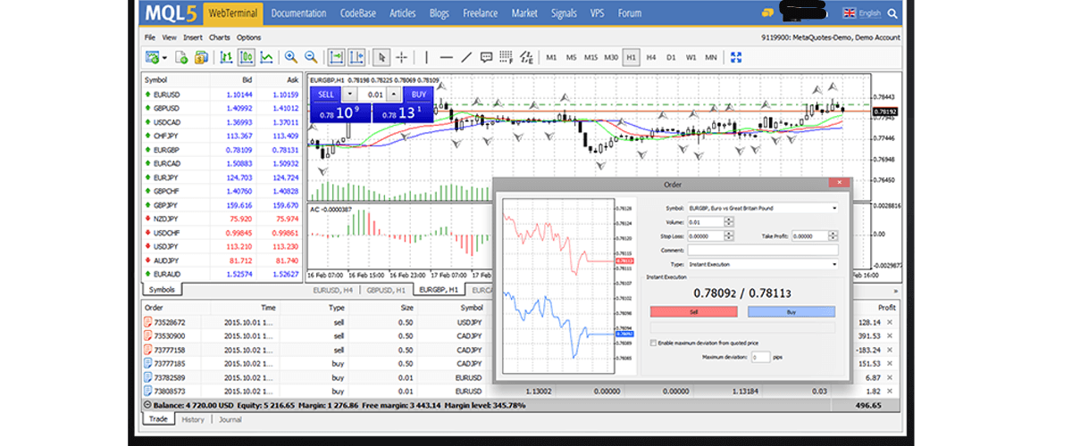The width and height of the screenshot is (1072, 446).
Task: Expand new order toolbar dropdown arrow
Action: coord(165,57)
